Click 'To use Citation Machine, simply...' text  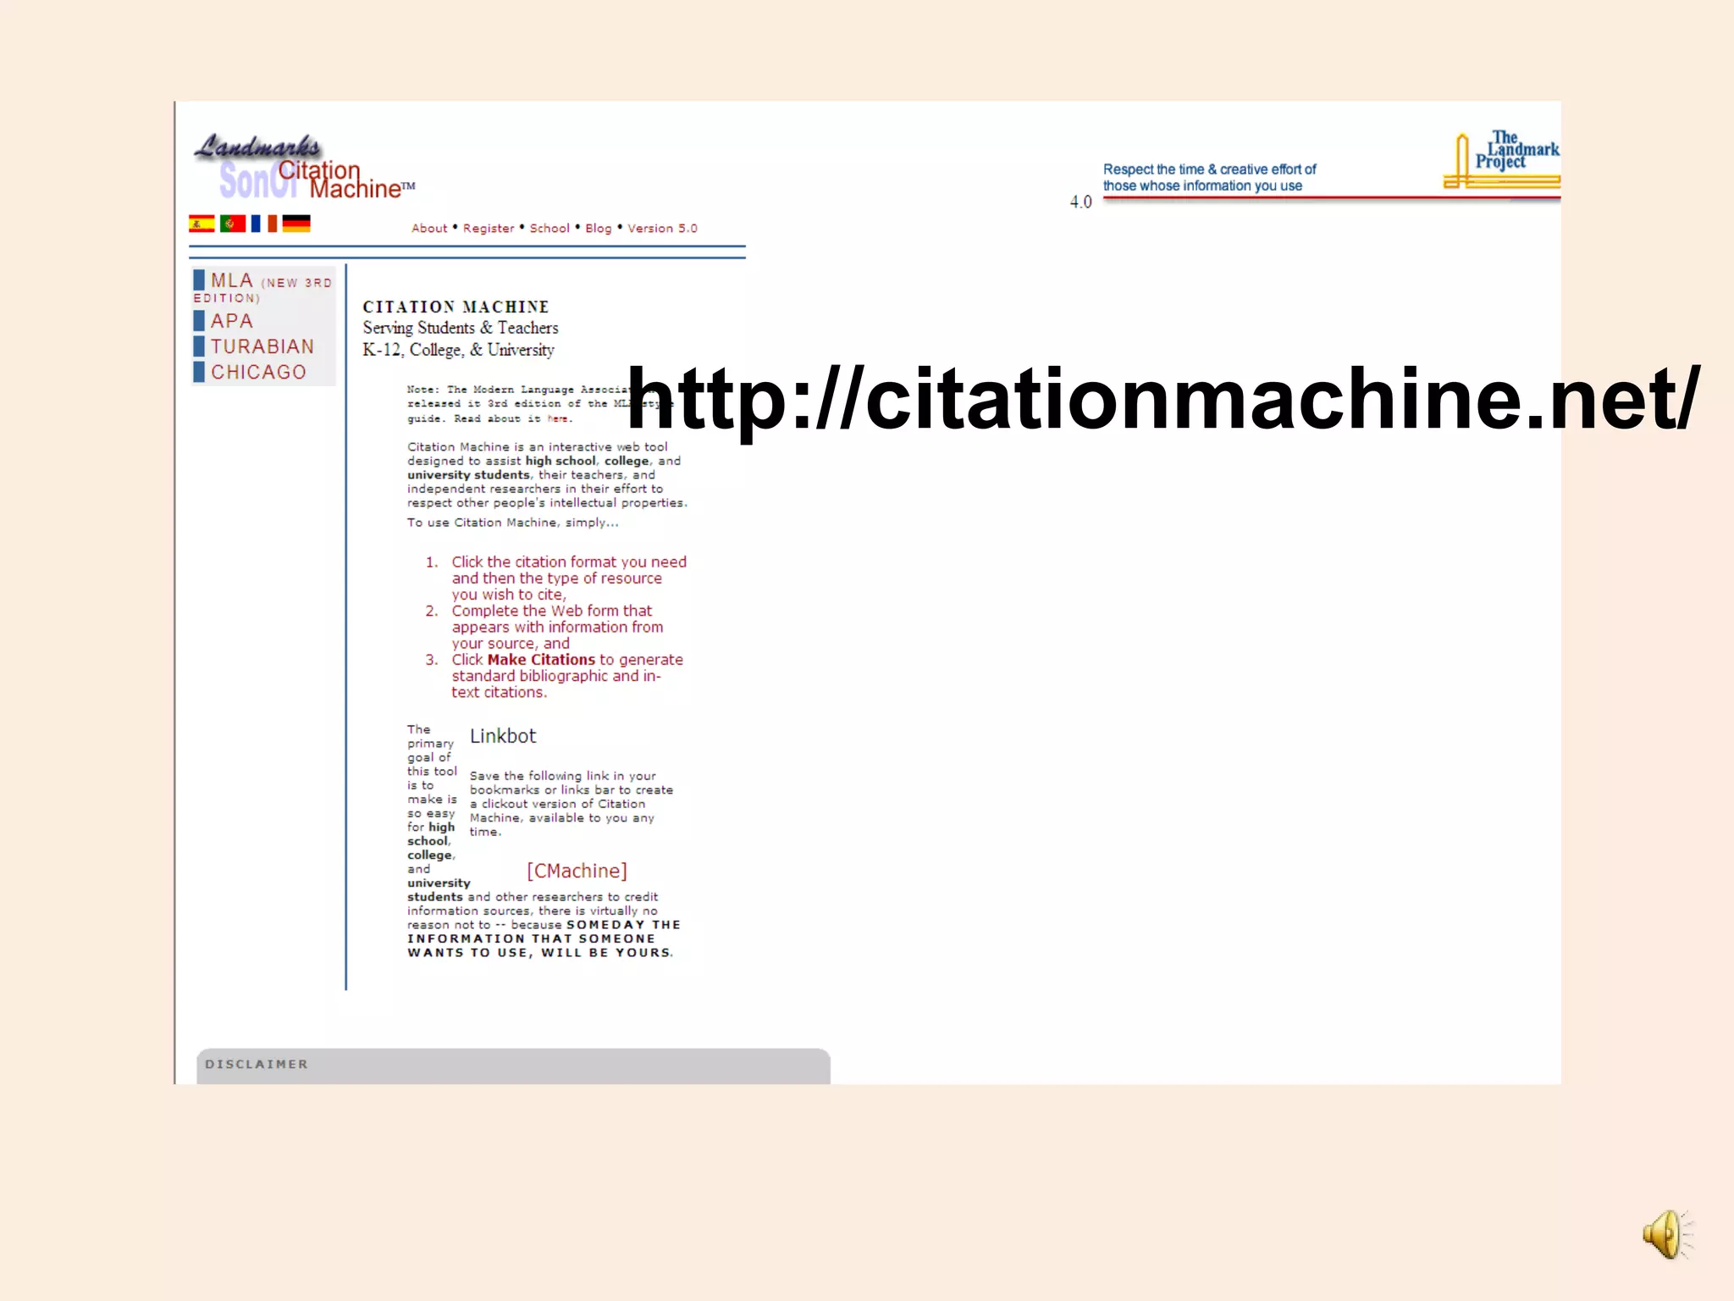[x=513, y=523]
